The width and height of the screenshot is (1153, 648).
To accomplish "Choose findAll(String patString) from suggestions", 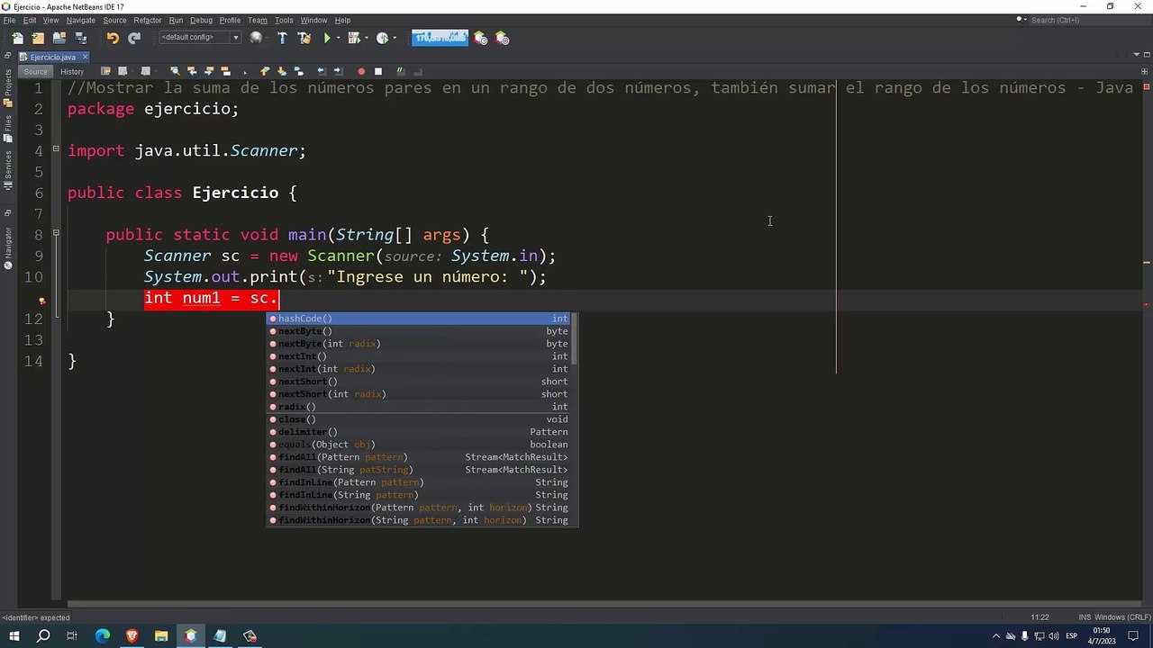I will 419,470.
